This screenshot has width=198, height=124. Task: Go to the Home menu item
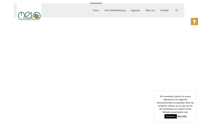(x=96, y=10)
